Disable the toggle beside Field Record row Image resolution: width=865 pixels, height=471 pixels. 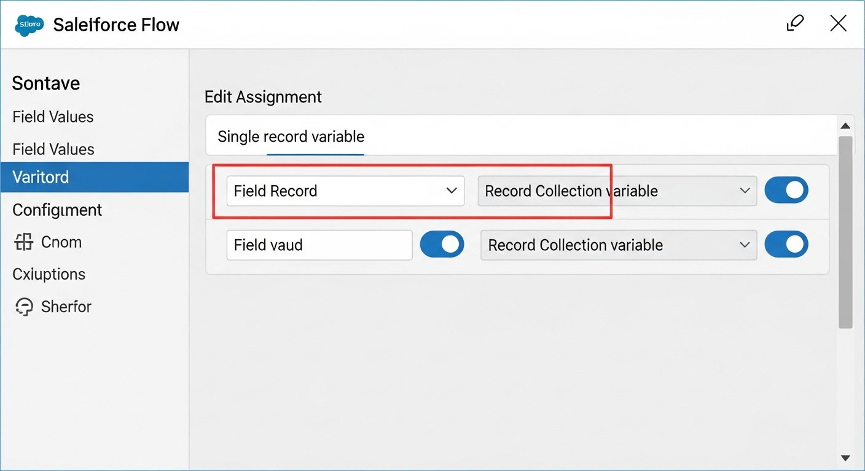pos(786,190)
